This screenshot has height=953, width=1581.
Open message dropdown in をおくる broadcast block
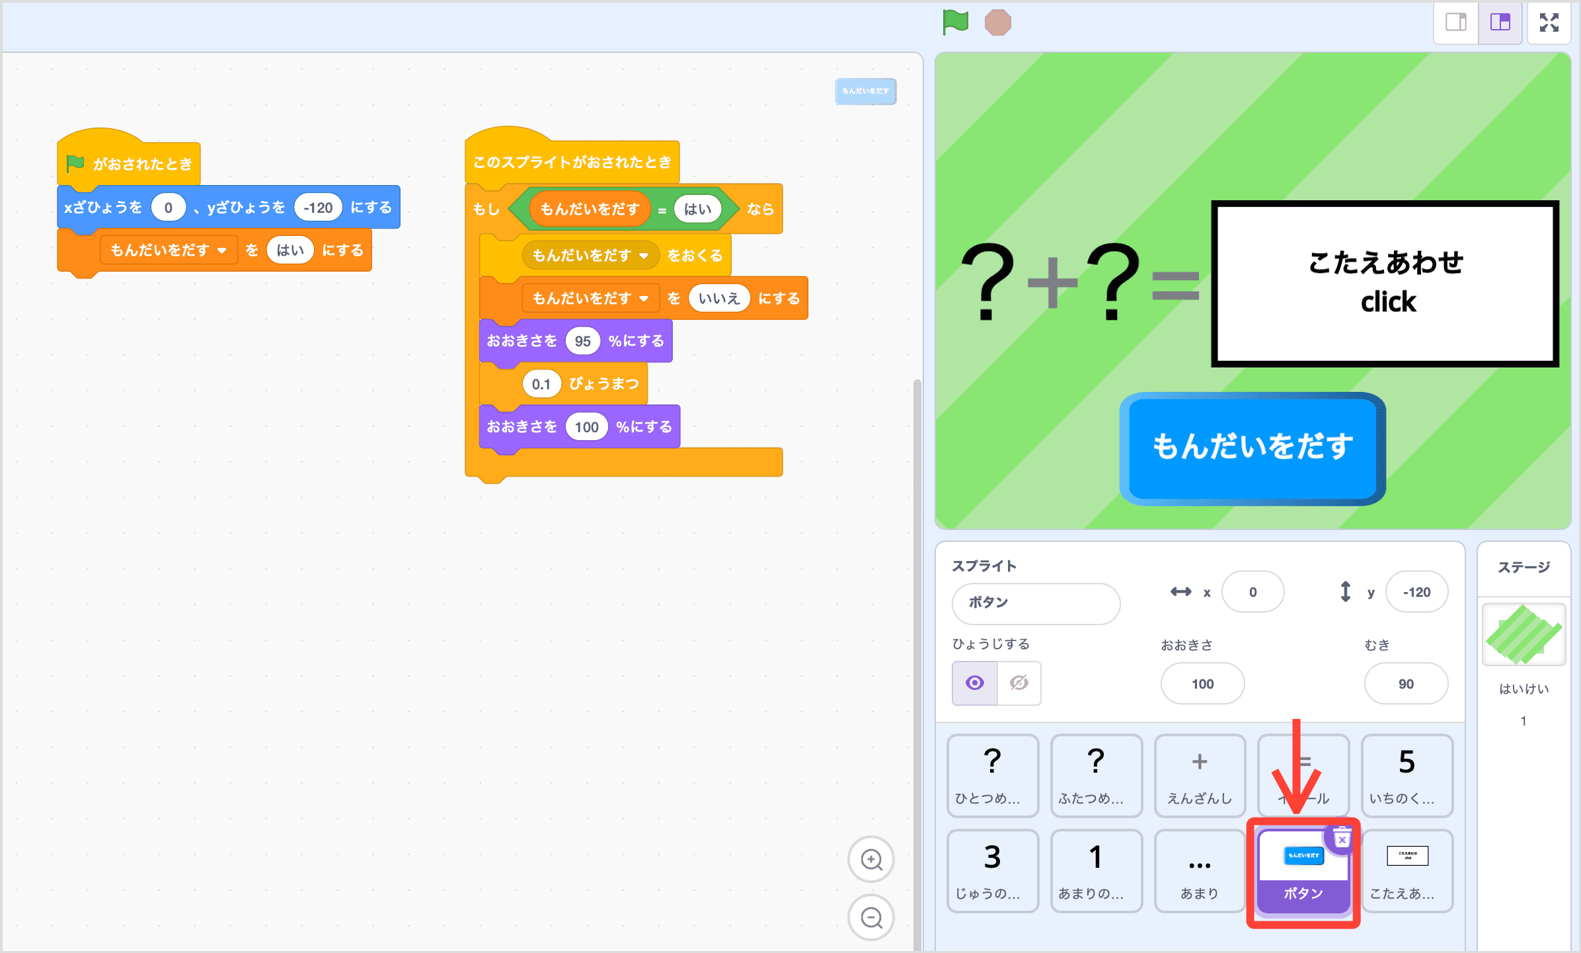(643, 256)
